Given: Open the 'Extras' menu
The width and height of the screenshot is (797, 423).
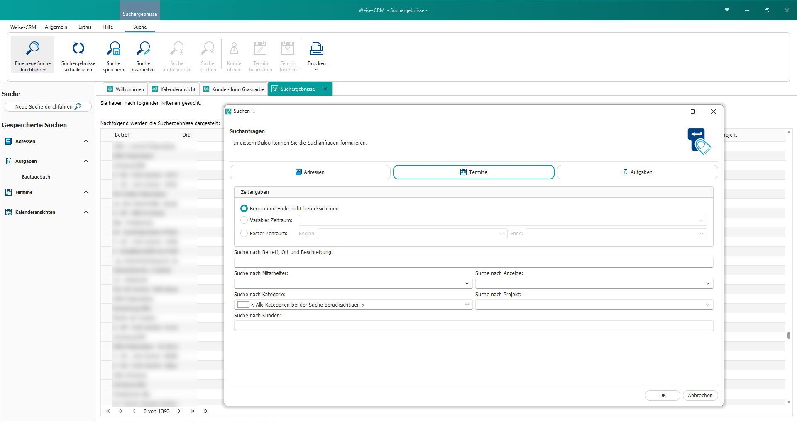Looking at the screenshot, I should [85, 27].
